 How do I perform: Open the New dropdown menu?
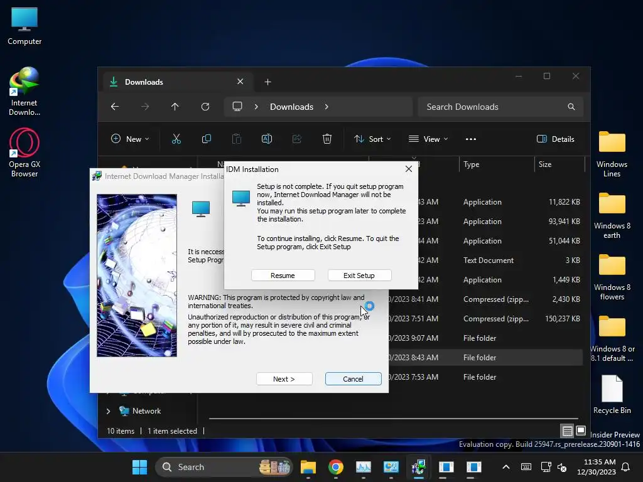tap(130, 139)
